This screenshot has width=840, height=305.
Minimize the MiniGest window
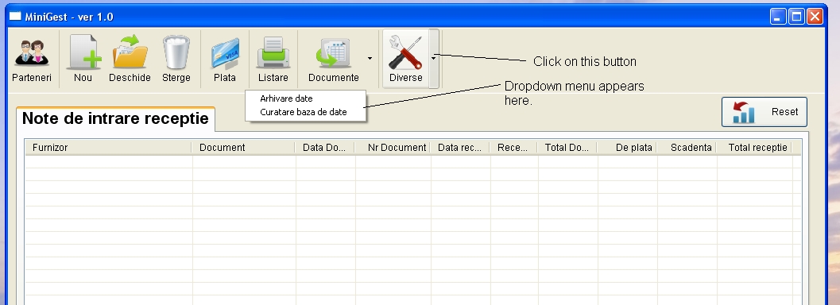(778, 17)
